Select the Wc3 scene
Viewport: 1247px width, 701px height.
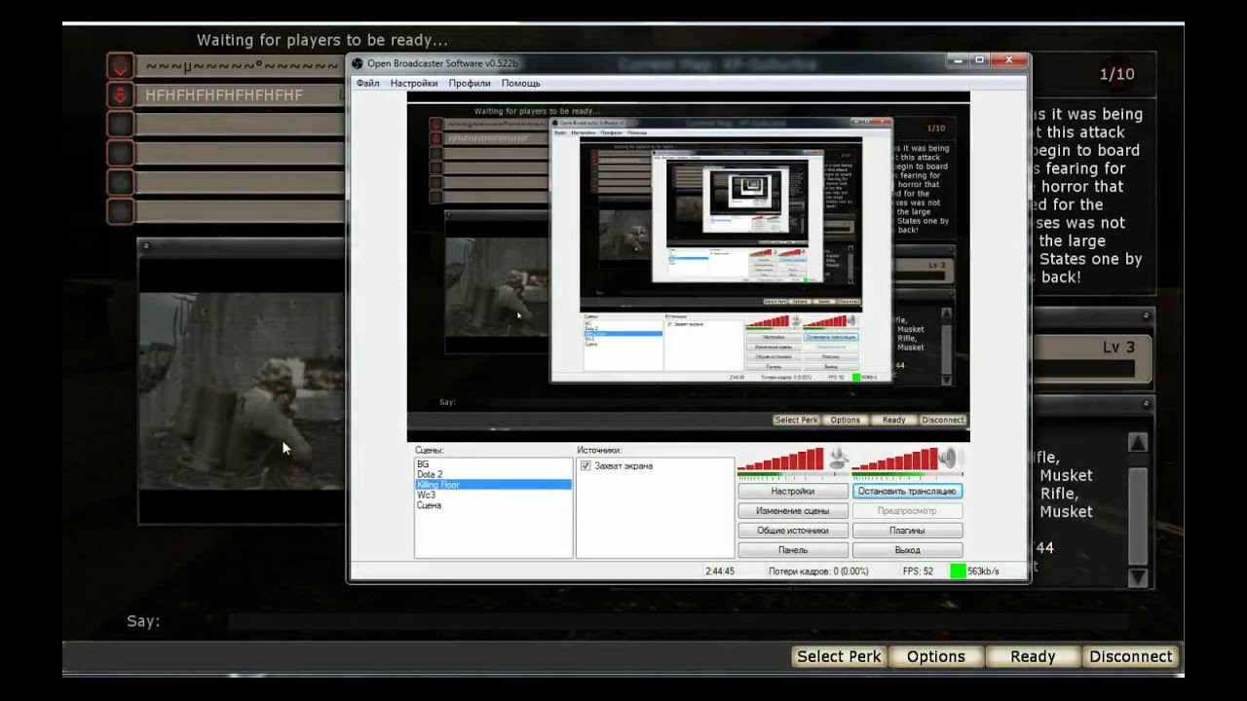click(x=493, y=495)
